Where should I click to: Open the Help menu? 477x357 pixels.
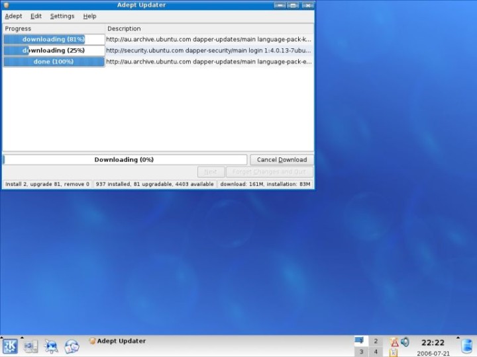[x=89, y=16]
